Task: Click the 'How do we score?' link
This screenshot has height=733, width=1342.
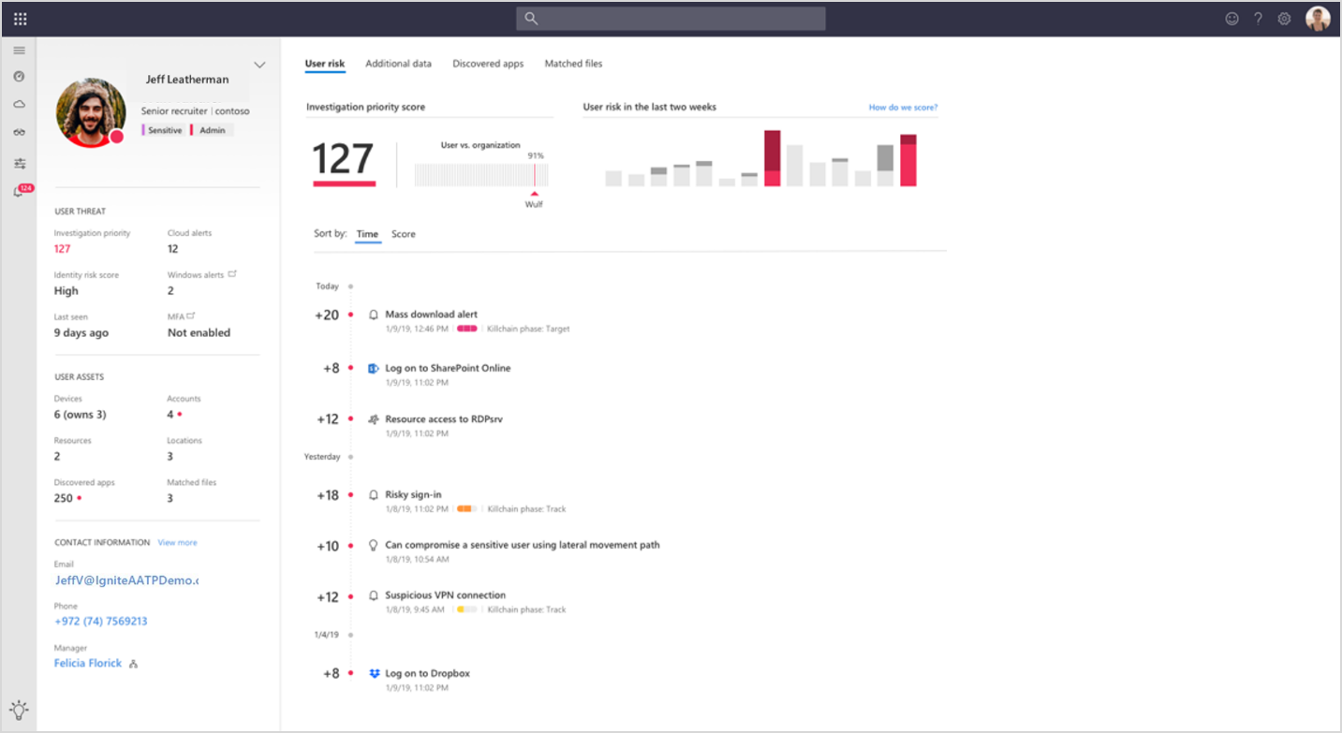Action: click(902, 107)
